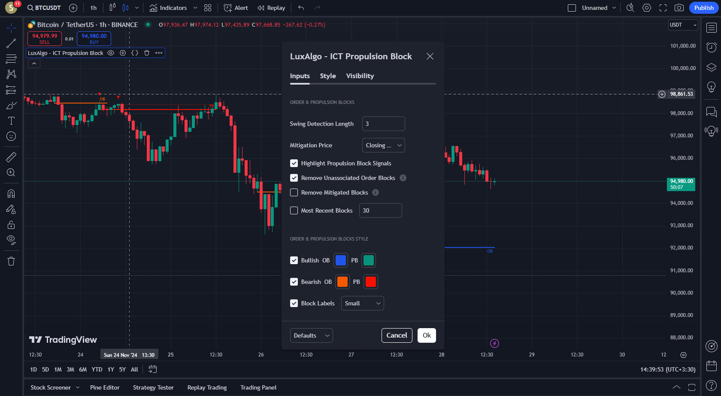Image resolution: width=721 pixels, height=396 pixels.
Task: Enable Most Recent Blocks checkbox
Action: point(294,210)
